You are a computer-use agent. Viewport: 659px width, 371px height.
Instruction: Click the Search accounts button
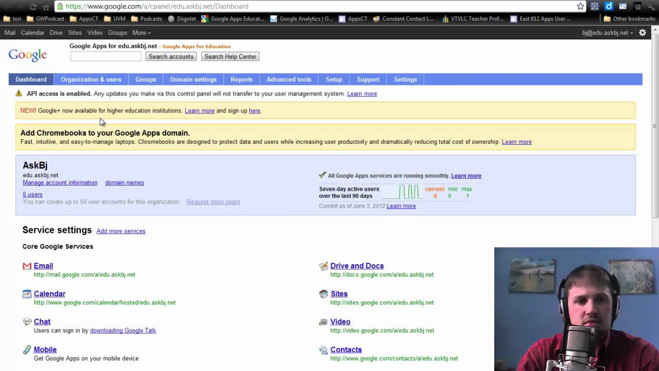[171, 57]
